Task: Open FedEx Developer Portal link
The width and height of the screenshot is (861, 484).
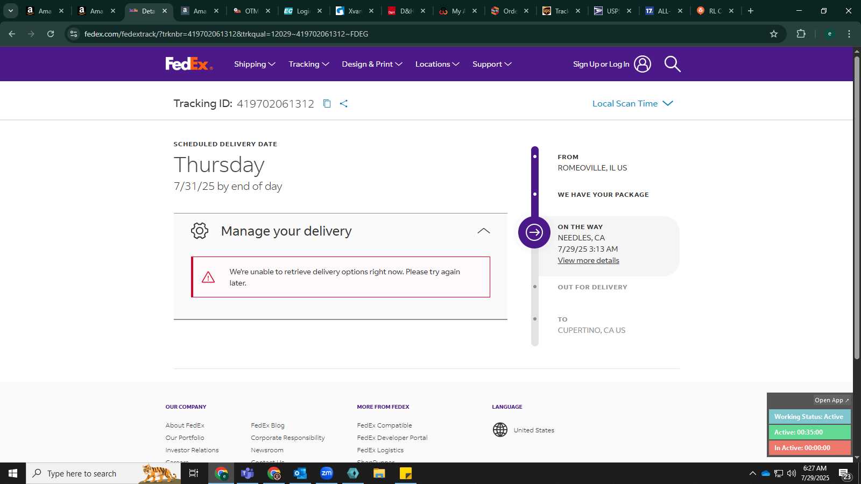Action: [392, 438]
